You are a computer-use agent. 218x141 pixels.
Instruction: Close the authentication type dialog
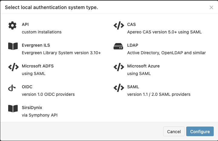pos(211,8)
